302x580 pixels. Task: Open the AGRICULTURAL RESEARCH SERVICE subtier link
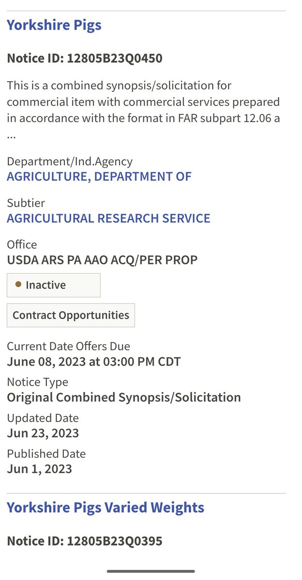coord(108,218)
